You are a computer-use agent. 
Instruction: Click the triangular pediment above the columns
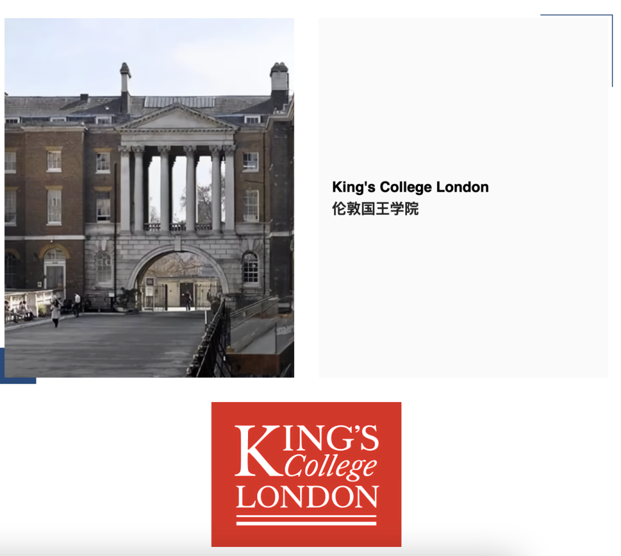point(176,118)
